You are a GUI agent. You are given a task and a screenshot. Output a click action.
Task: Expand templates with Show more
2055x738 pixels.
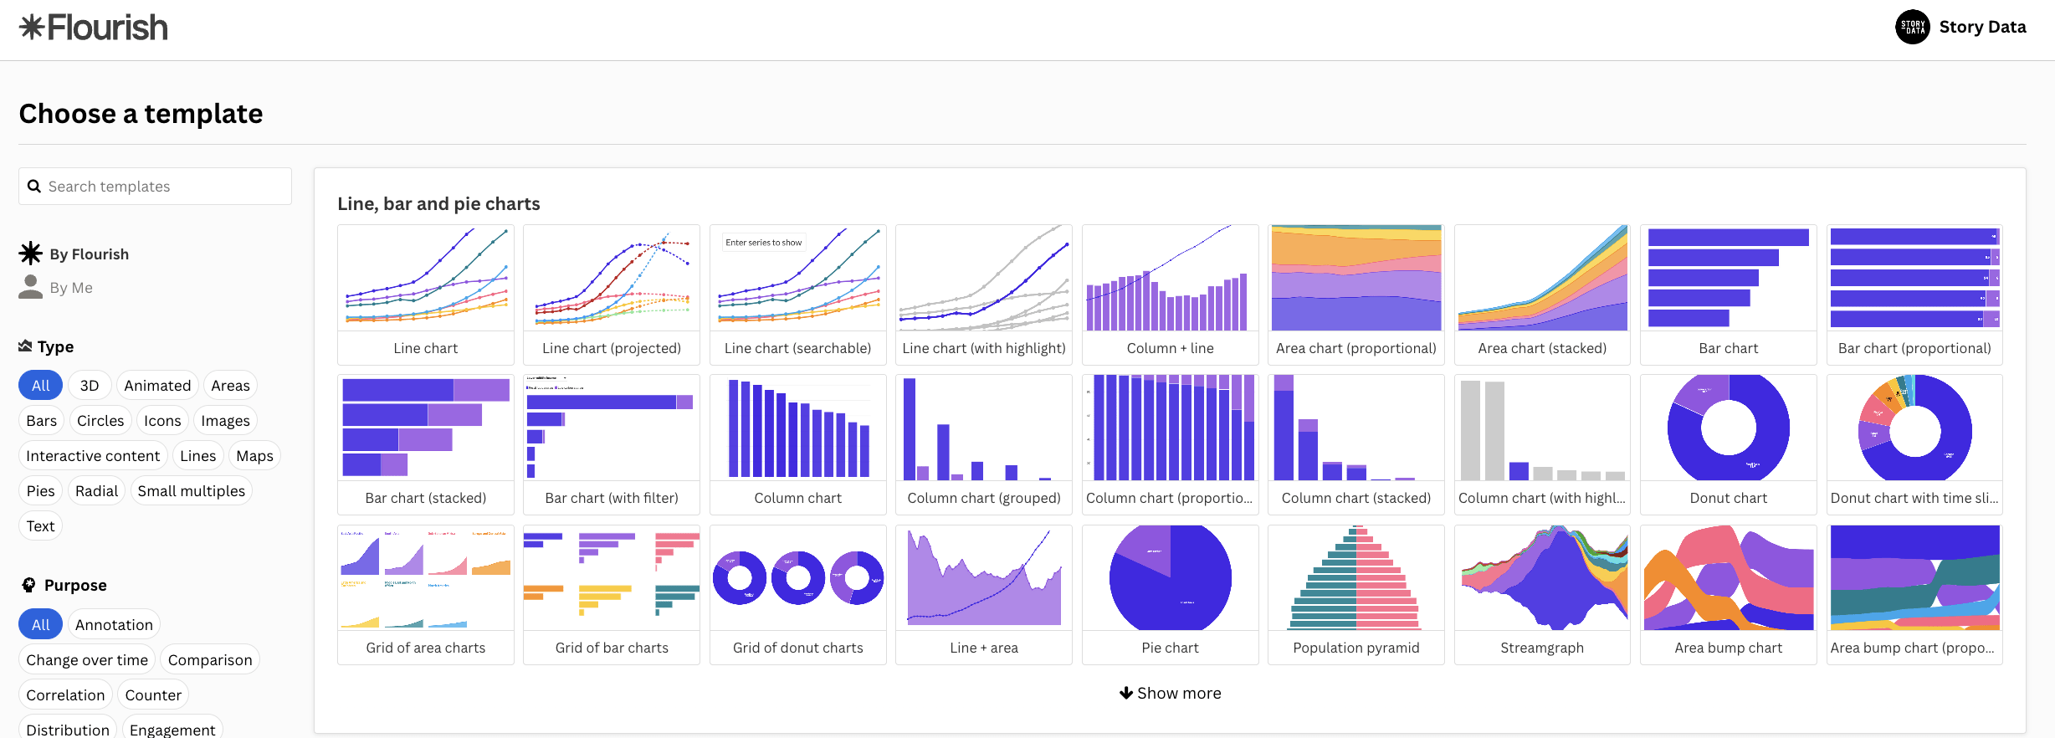pos(1170,693)
